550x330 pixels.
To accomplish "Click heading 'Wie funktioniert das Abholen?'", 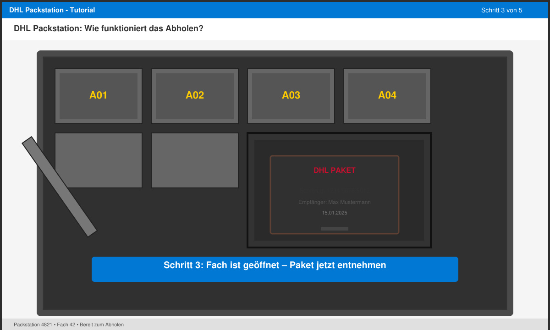I will pos(144,28).
